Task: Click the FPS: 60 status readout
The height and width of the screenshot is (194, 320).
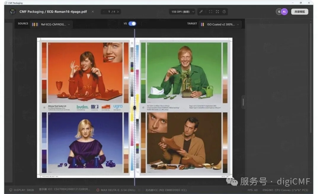Action: pyautogui.click(x=252, y=190)
